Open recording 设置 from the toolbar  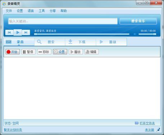(60, 52)
